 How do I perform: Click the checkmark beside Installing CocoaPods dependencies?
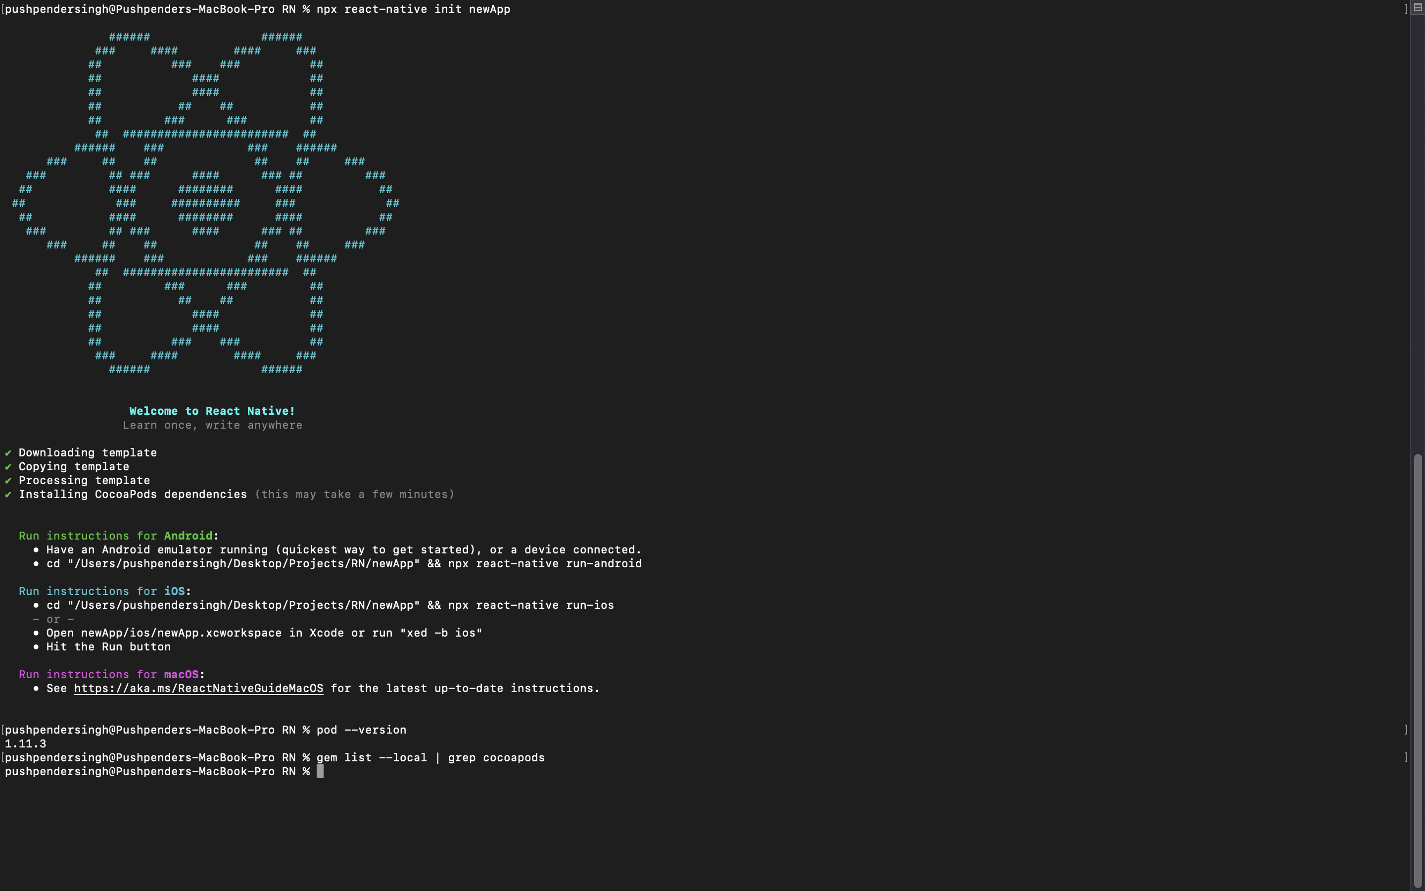pos(7,495)
